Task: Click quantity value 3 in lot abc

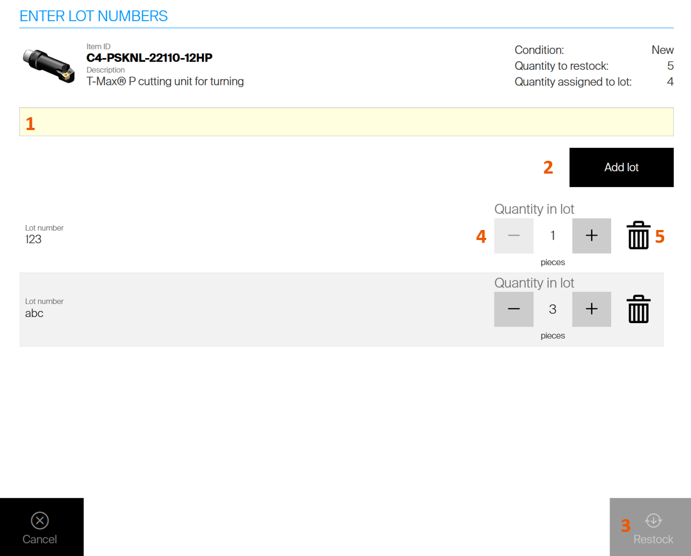Action: (553, 309)
